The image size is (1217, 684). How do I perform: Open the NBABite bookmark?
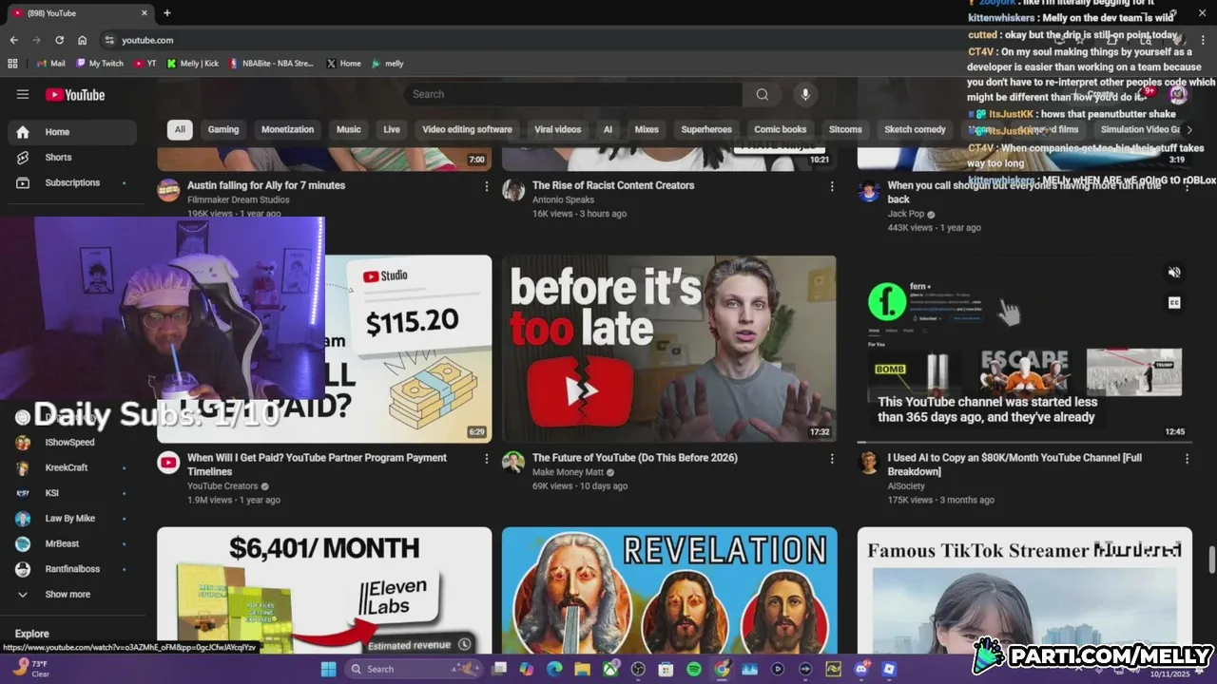point(270,64)
